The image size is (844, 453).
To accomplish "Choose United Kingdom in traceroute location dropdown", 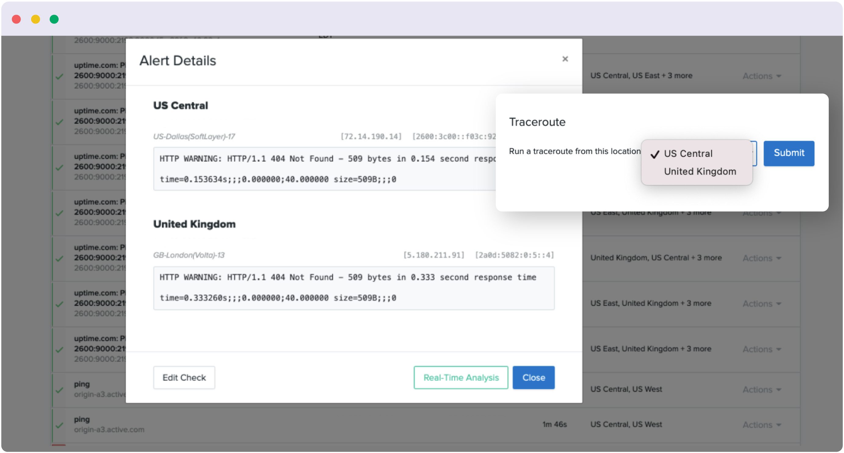I will tap(700, 171).
